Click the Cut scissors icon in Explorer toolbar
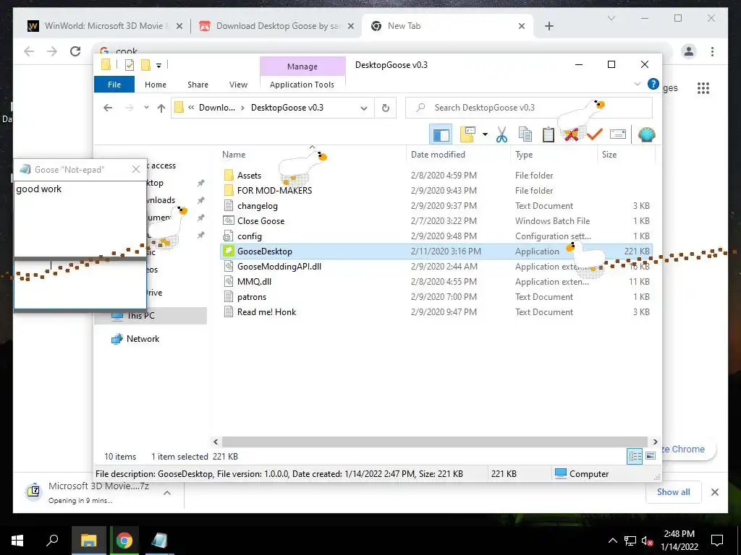The width and height of the screenshot is (741, 555). (501, 135)
